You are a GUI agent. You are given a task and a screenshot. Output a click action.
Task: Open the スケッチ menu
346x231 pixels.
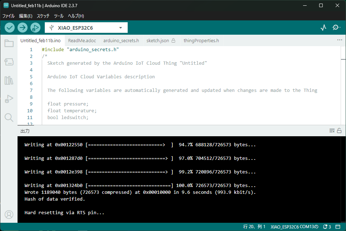point(43,16)
